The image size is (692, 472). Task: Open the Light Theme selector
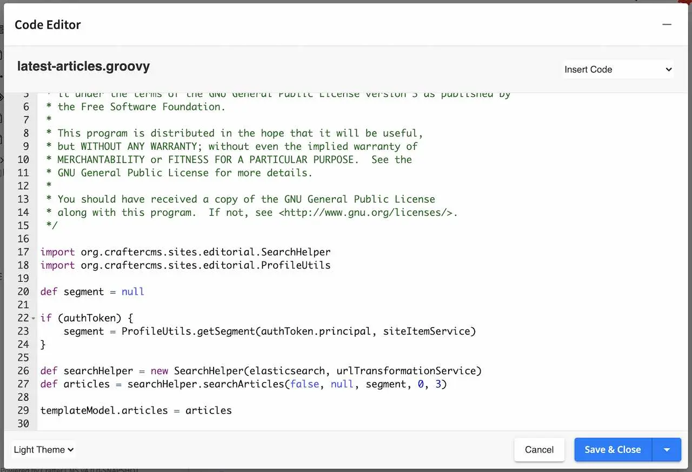tap(43, 449)
